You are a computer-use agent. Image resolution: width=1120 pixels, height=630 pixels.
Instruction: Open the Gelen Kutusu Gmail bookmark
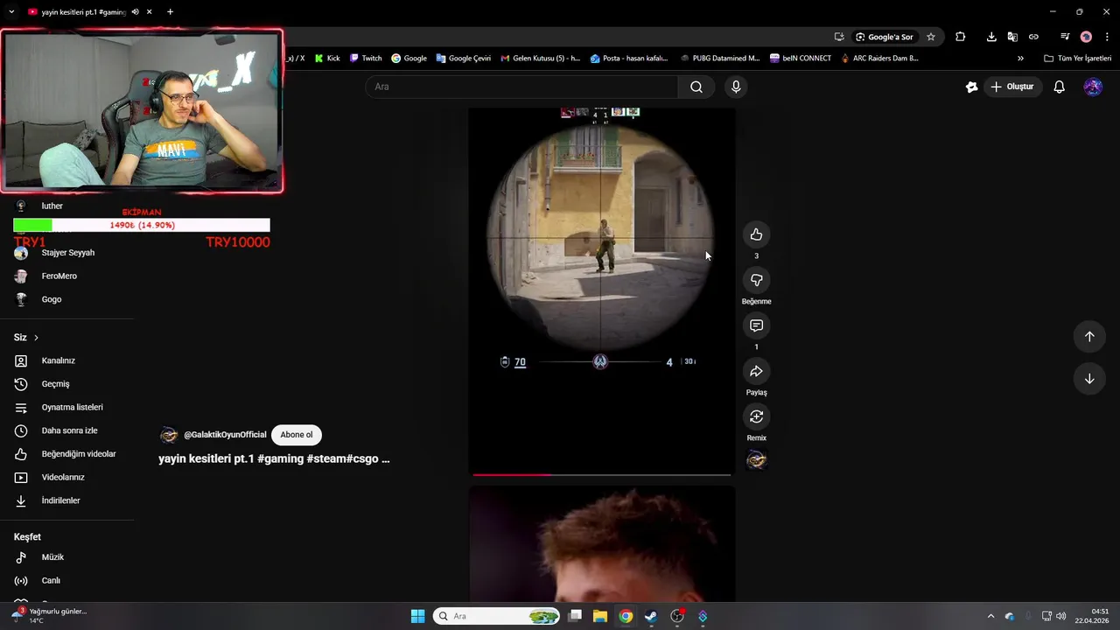[x=540, y=59]
